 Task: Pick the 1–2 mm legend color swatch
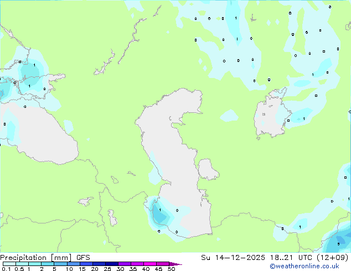35,264
